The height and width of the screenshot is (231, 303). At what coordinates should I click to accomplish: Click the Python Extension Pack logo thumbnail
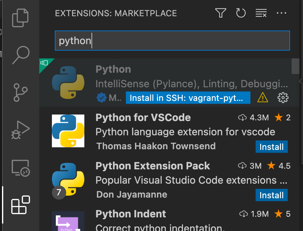click(x=68, y=179)
